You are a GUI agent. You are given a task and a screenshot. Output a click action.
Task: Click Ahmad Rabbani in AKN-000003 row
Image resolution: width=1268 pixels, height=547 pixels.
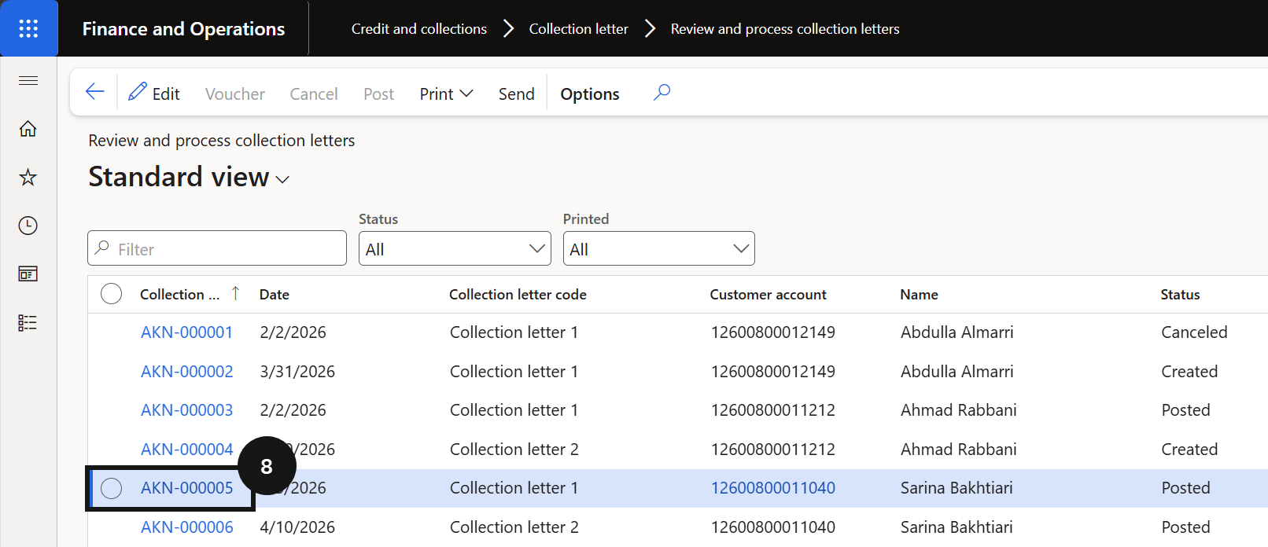pyautogui.click(x=959, y=410)
